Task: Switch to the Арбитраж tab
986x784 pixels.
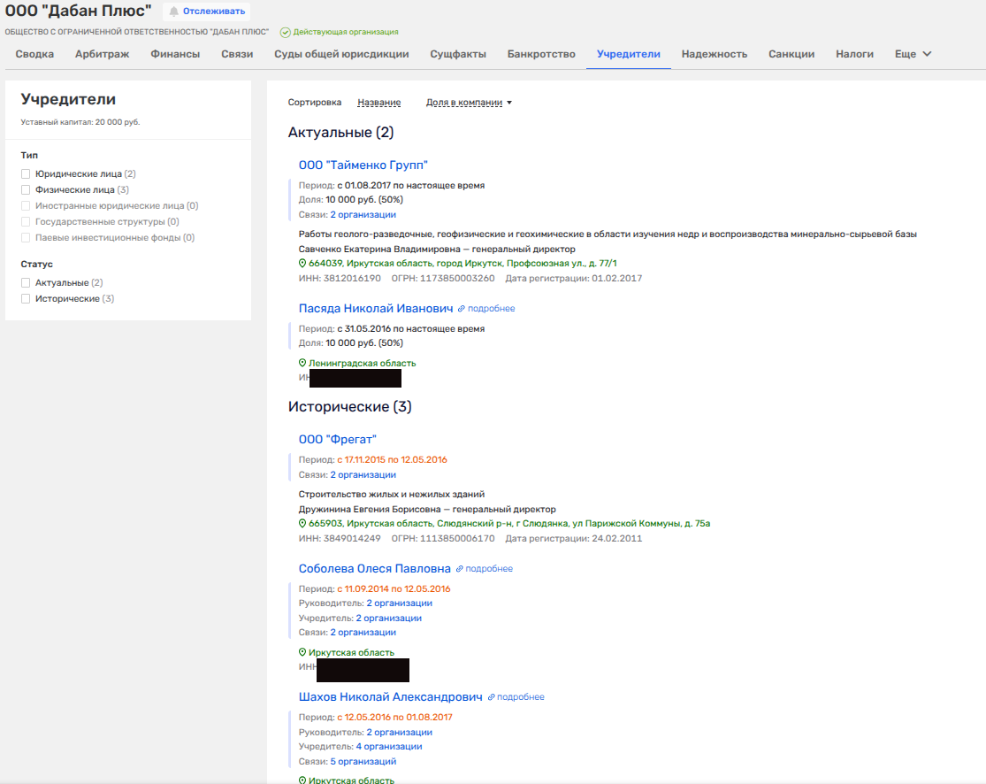Action: (102, 54)
